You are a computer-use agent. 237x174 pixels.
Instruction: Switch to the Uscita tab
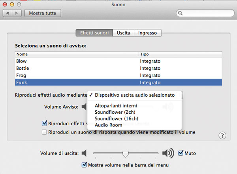[x=123, y=33]
